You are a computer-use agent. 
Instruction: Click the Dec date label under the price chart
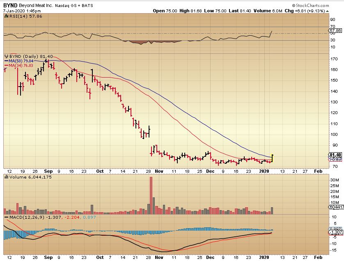coord(210,171)
